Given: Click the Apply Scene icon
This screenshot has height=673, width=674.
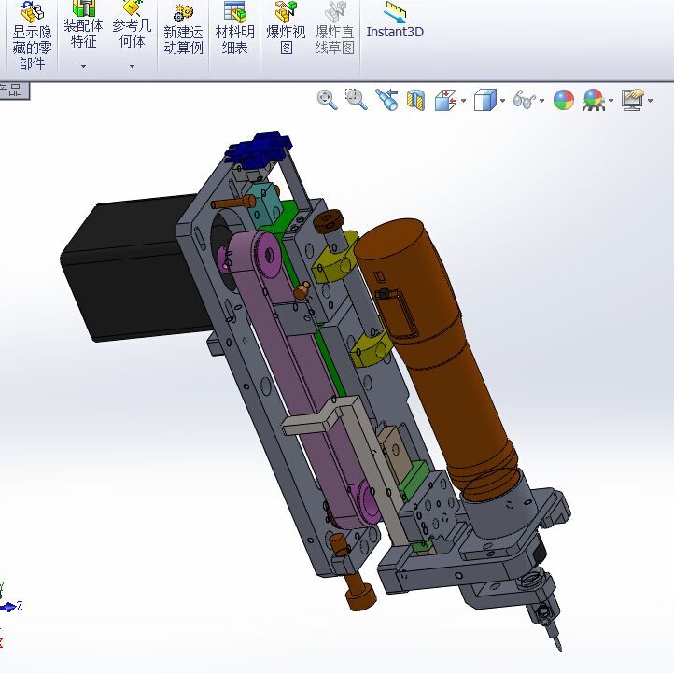Looking at the screenshot, I should [594, 100].
